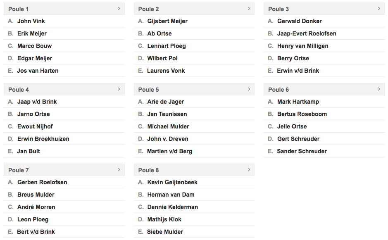This screenshot has height=240, width=388.
Task: Select Sander Schreuder entry
Action: tap(302, 151)
